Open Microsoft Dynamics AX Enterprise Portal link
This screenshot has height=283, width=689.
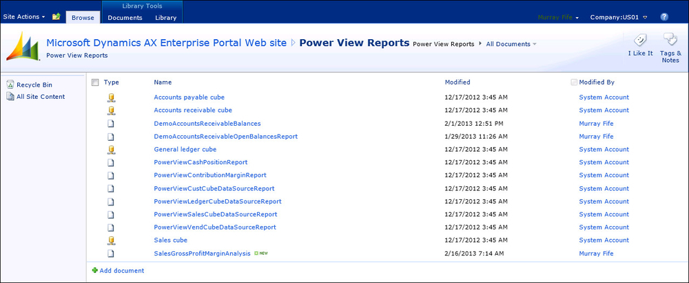(x=167, y=43)
